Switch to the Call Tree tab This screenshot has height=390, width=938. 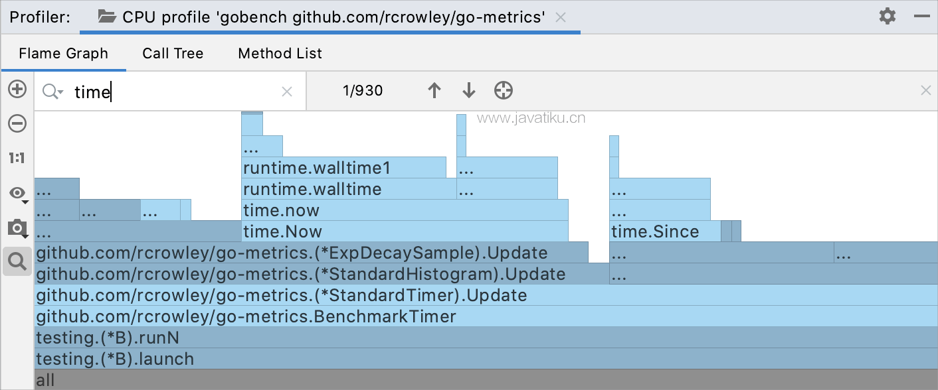click(x=173, y=54)
